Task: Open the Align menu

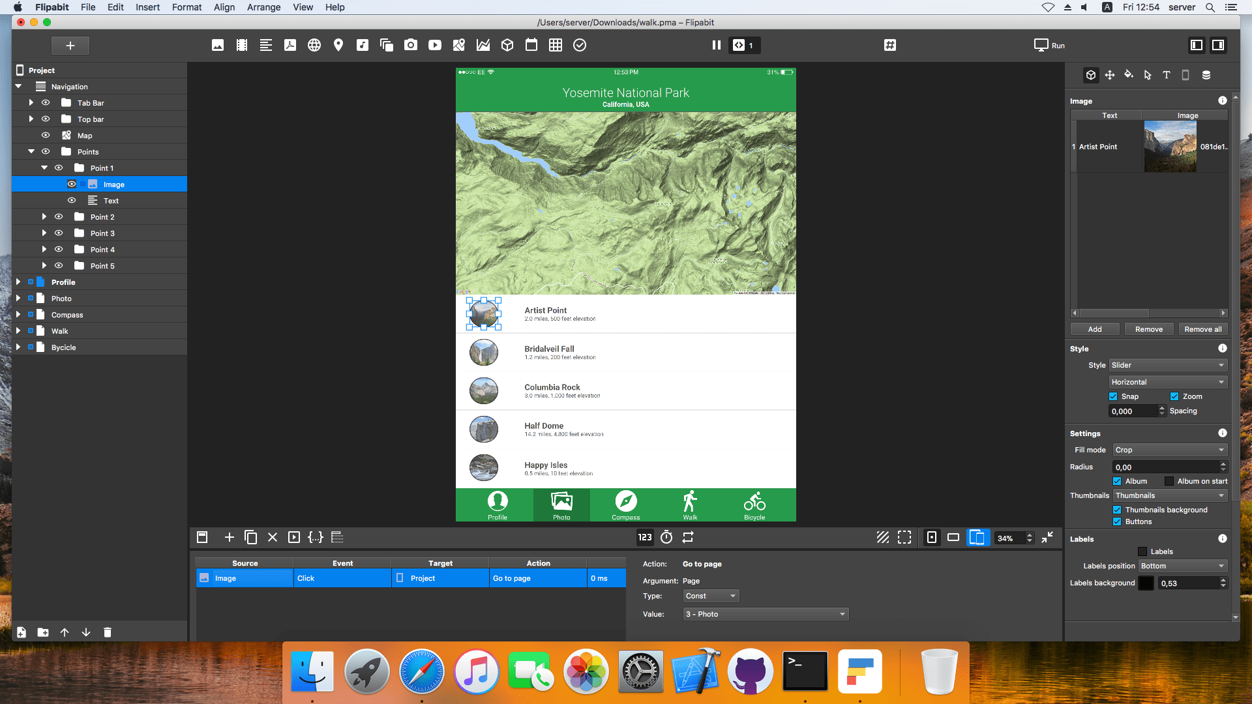Action: [224, 7]
